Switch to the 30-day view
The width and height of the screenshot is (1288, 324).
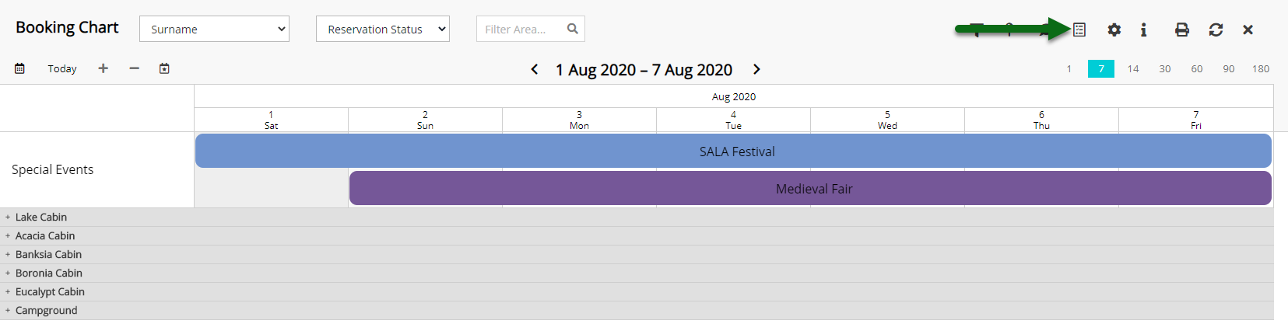(1165, 68)
